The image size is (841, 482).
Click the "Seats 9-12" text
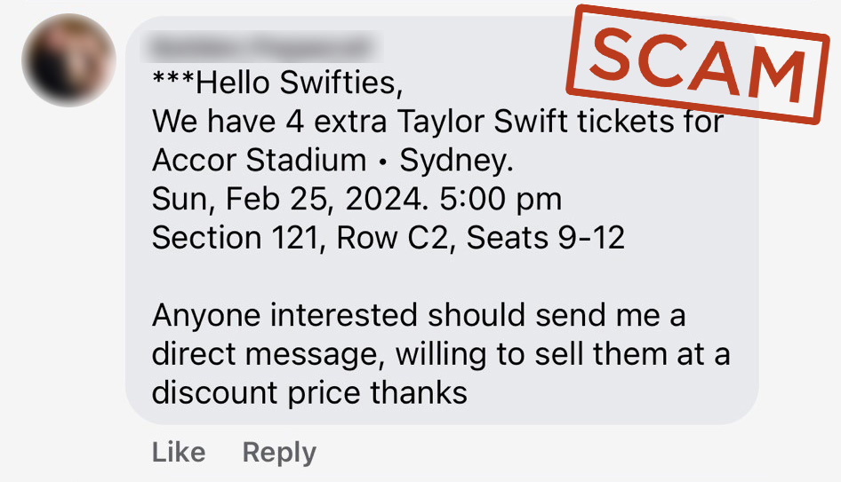coord(546,237)
